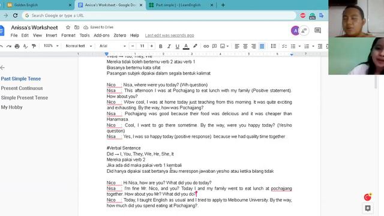Click the purple collaborator avatar A

click(x=295, y=31)
